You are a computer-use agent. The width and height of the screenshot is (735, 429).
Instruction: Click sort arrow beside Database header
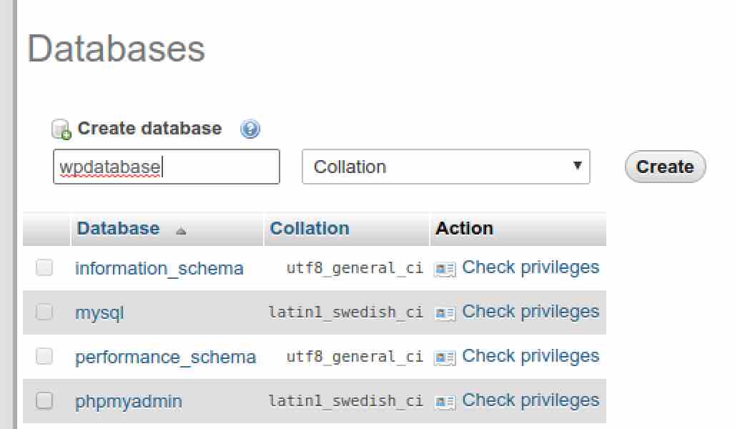(181, 231)
